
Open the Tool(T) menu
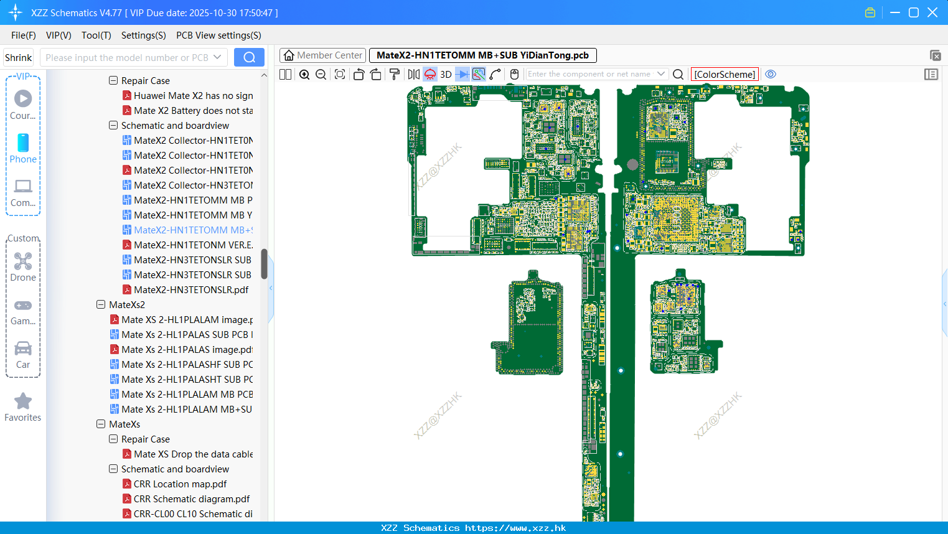(96, 35)
